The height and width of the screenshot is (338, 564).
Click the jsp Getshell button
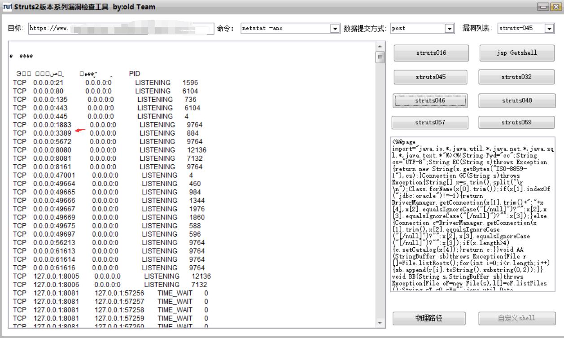pyautogui.click(x=516, y=53)
